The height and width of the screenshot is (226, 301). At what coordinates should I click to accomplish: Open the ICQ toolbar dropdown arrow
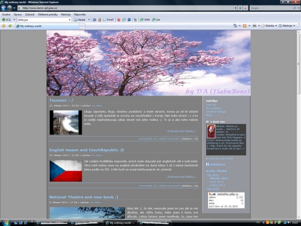point(14,20)
